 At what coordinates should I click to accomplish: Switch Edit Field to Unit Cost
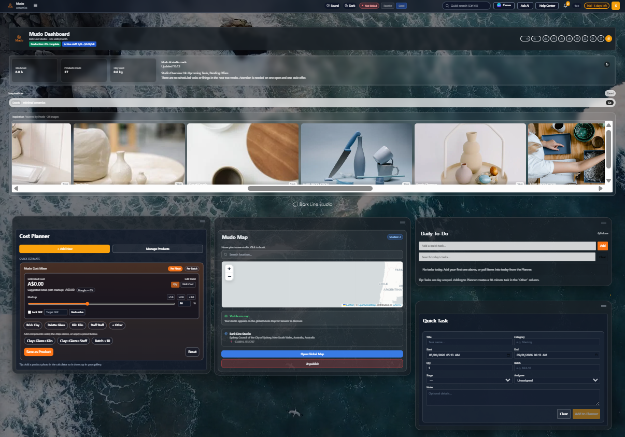pos(188,284)
